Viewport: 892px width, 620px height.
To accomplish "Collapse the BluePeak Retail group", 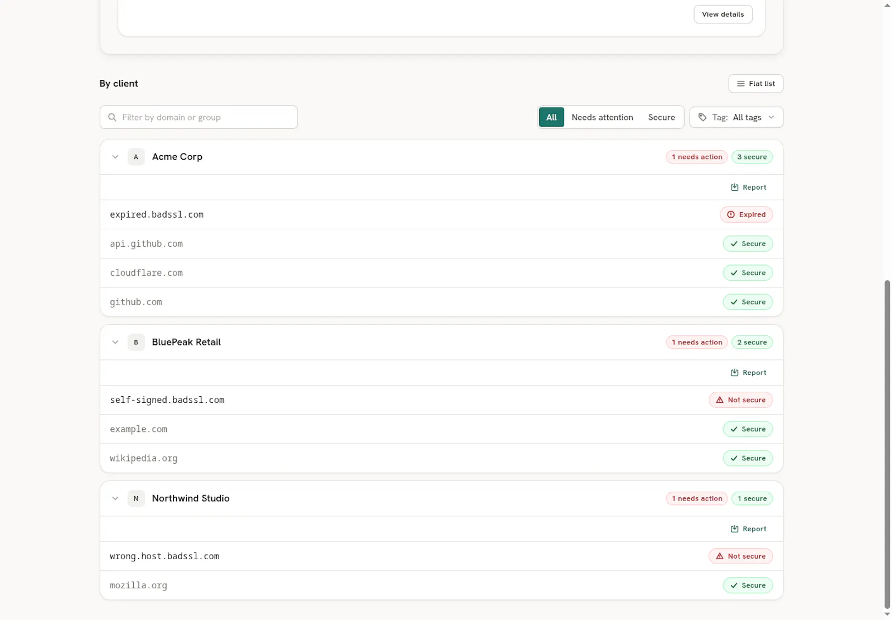I will pyautogui.click(x=115, y=342).
